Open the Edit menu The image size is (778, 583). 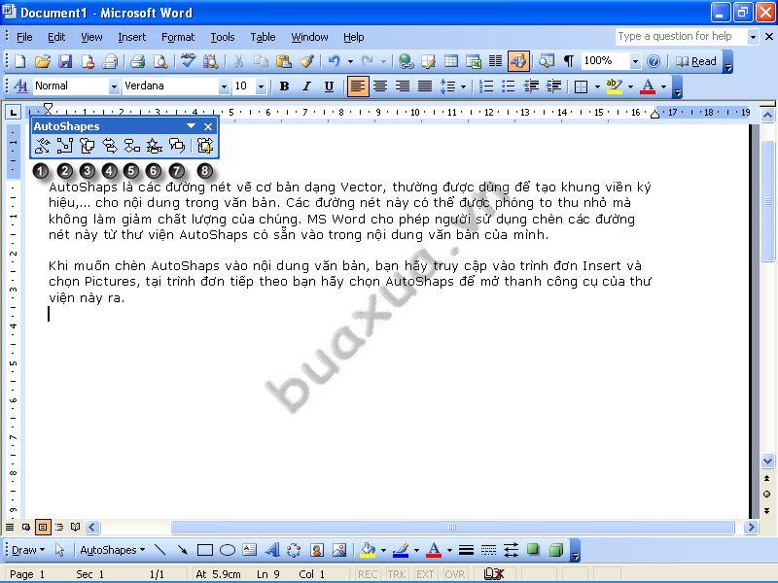56,37
